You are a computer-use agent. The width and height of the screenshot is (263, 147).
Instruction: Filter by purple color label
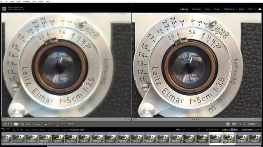tap(232, 130)
